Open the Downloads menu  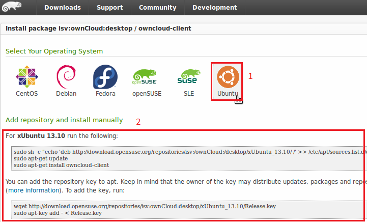[63, 8]
